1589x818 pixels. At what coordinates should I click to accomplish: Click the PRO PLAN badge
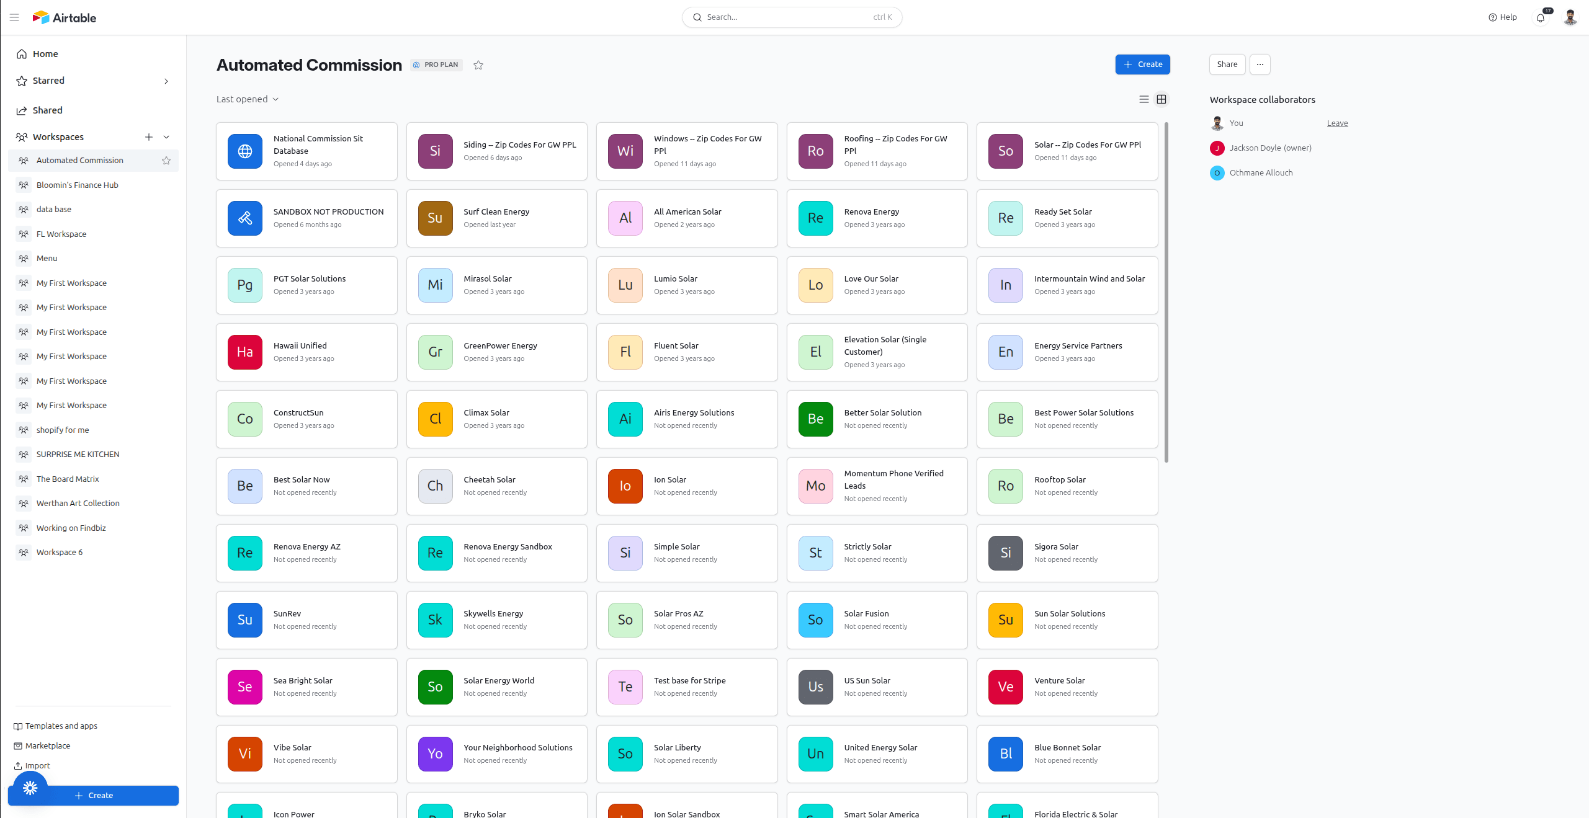(x=436, y=65)
